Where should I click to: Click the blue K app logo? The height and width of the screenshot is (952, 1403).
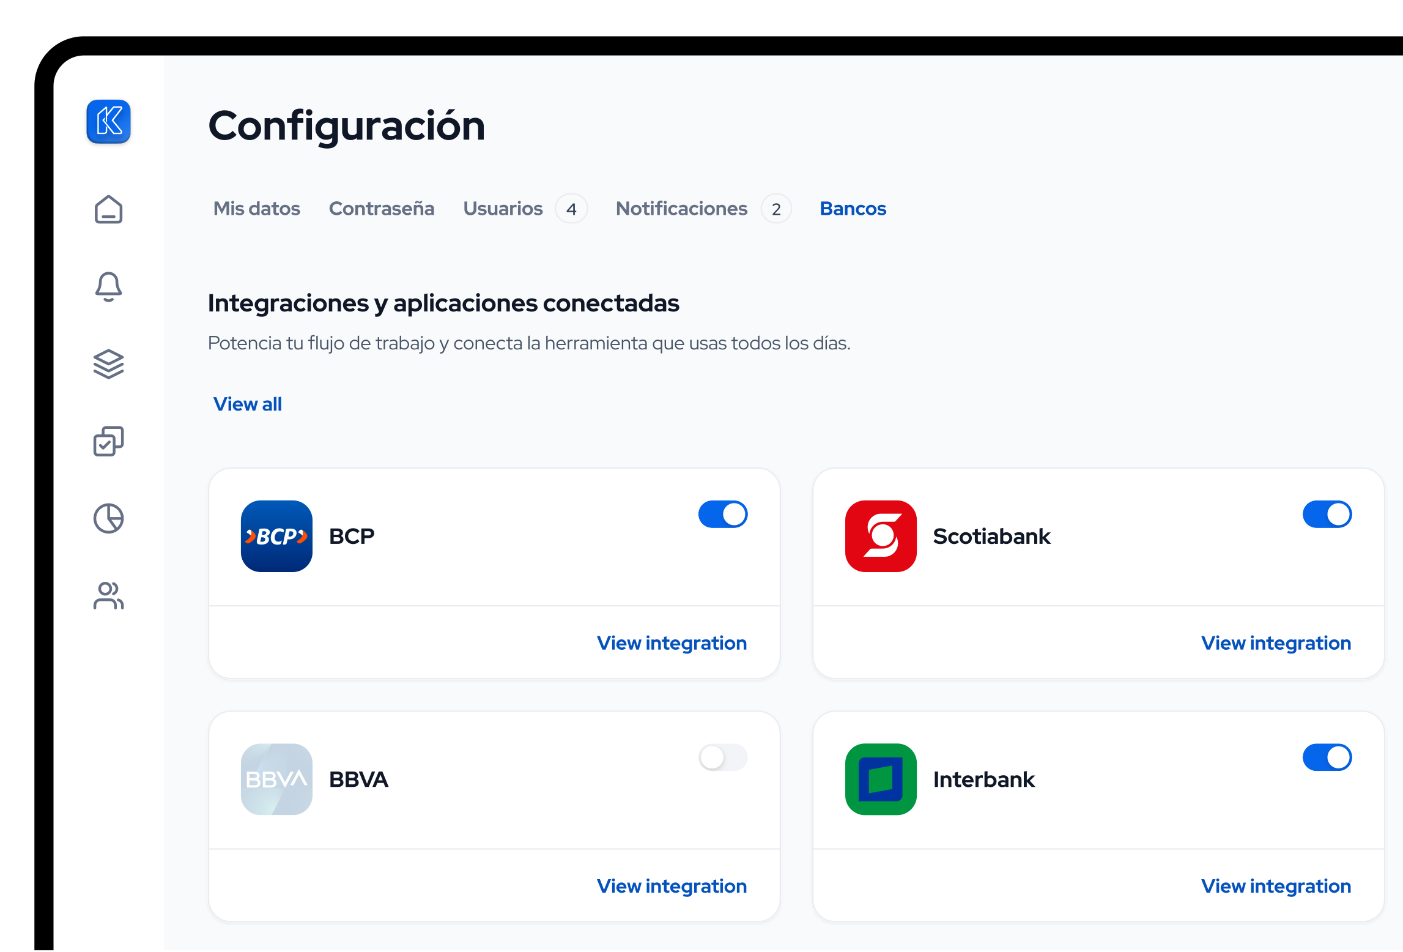click(108, 121)
